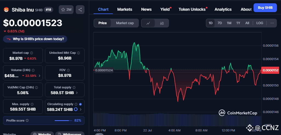The width and height of the screenshot is (281, 135).
Task: Click the $0.00001523 price heading
Action: pyautogui.click(x=33, y=23)
